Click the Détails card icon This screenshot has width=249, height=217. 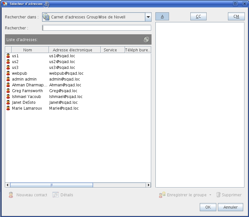55,195
